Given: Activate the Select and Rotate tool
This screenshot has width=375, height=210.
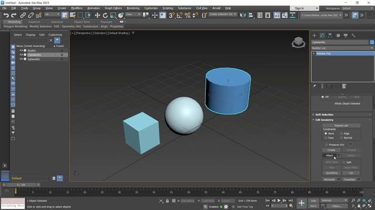Looking at the screenshot, I should pyautogui.click(x=105, y=16).
